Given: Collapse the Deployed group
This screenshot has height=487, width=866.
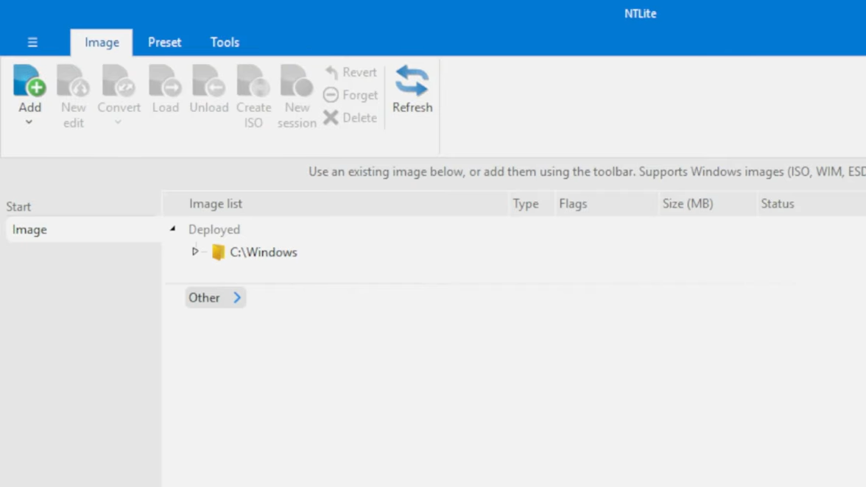Looking at the screenshot, I should (x=173, y=229).
